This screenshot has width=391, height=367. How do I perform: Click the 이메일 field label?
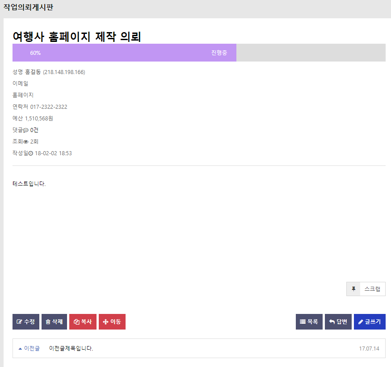tap(21, 83)
